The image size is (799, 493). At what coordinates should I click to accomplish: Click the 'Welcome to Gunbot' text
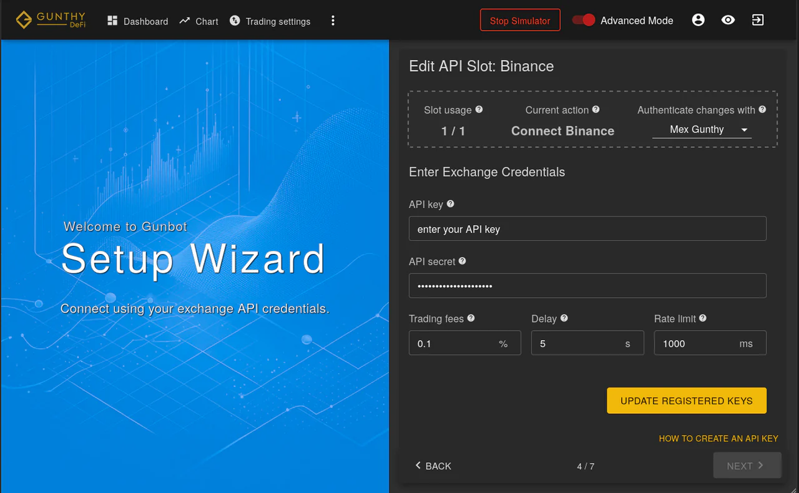pos(125,227)
